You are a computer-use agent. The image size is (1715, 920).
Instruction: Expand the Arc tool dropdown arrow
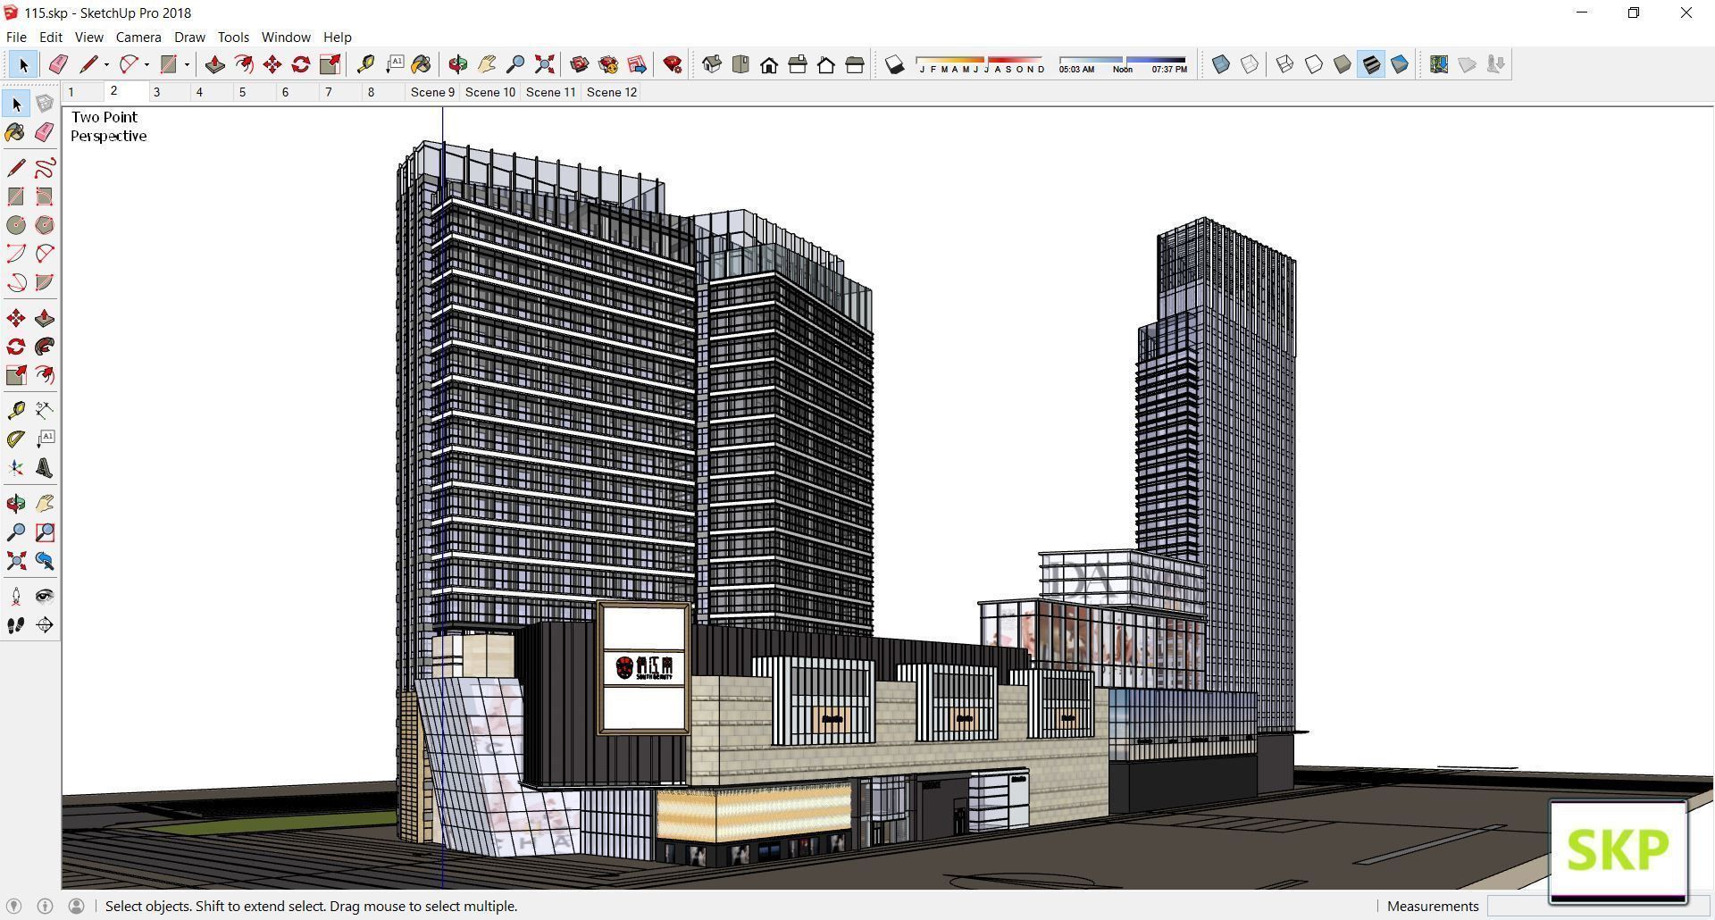[146, 64]
